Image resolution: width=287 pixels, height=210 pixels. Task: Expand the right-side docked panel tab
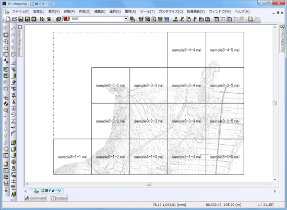click(x=282, y=39)
